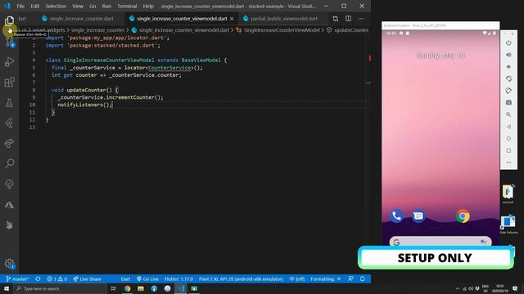The width and height of the screenshot is (524, 294).
Task: Open the Go menu
Action: (93, 6)
